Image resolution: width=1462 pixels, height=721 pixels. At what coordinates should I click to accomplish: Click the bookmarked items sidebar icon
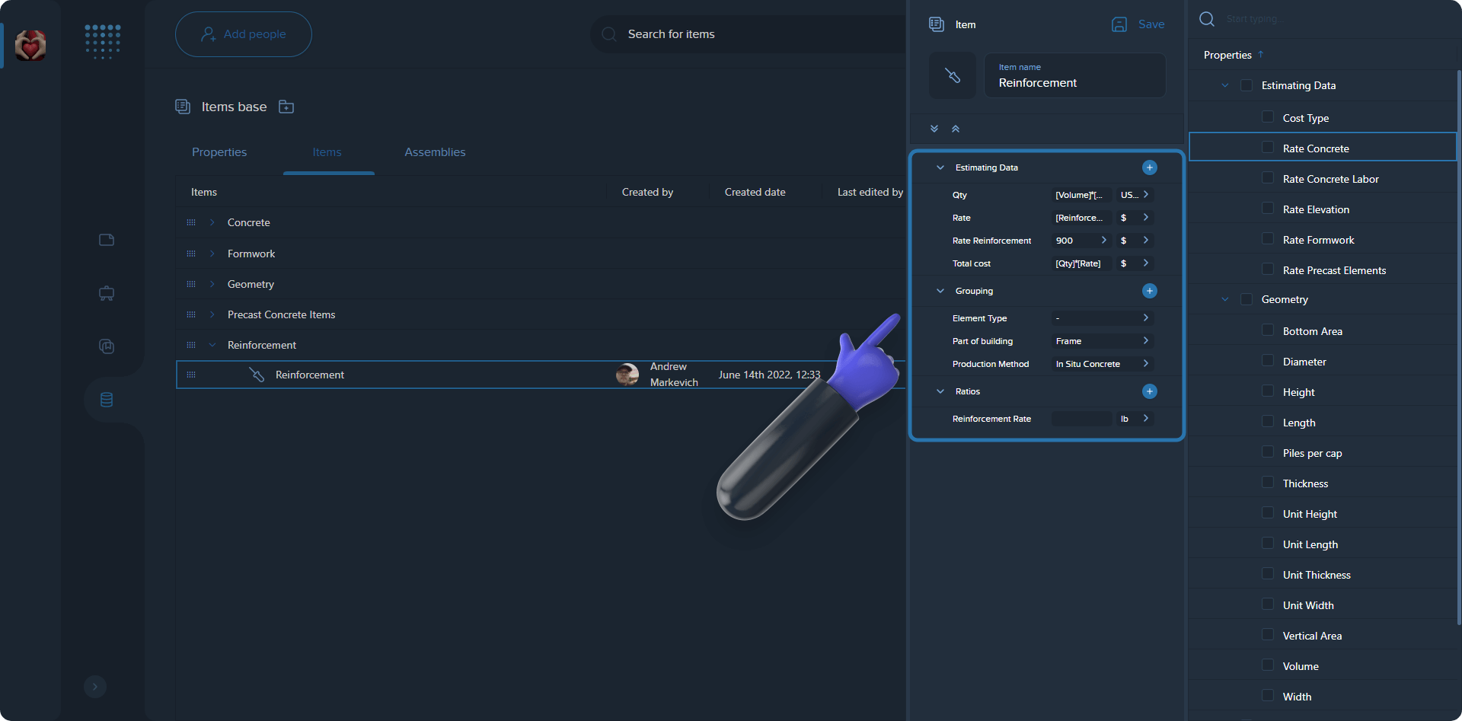click(x=106, y=346)
